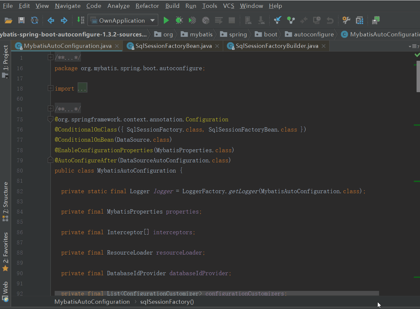Expand the folded comment at line 1
The image size is (420, 309).
(50, 58)
